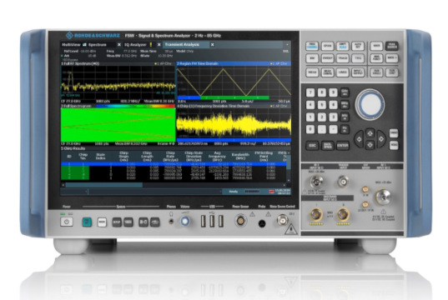
Task: Hit the BACKSPACE key
Action: [327, 146]
